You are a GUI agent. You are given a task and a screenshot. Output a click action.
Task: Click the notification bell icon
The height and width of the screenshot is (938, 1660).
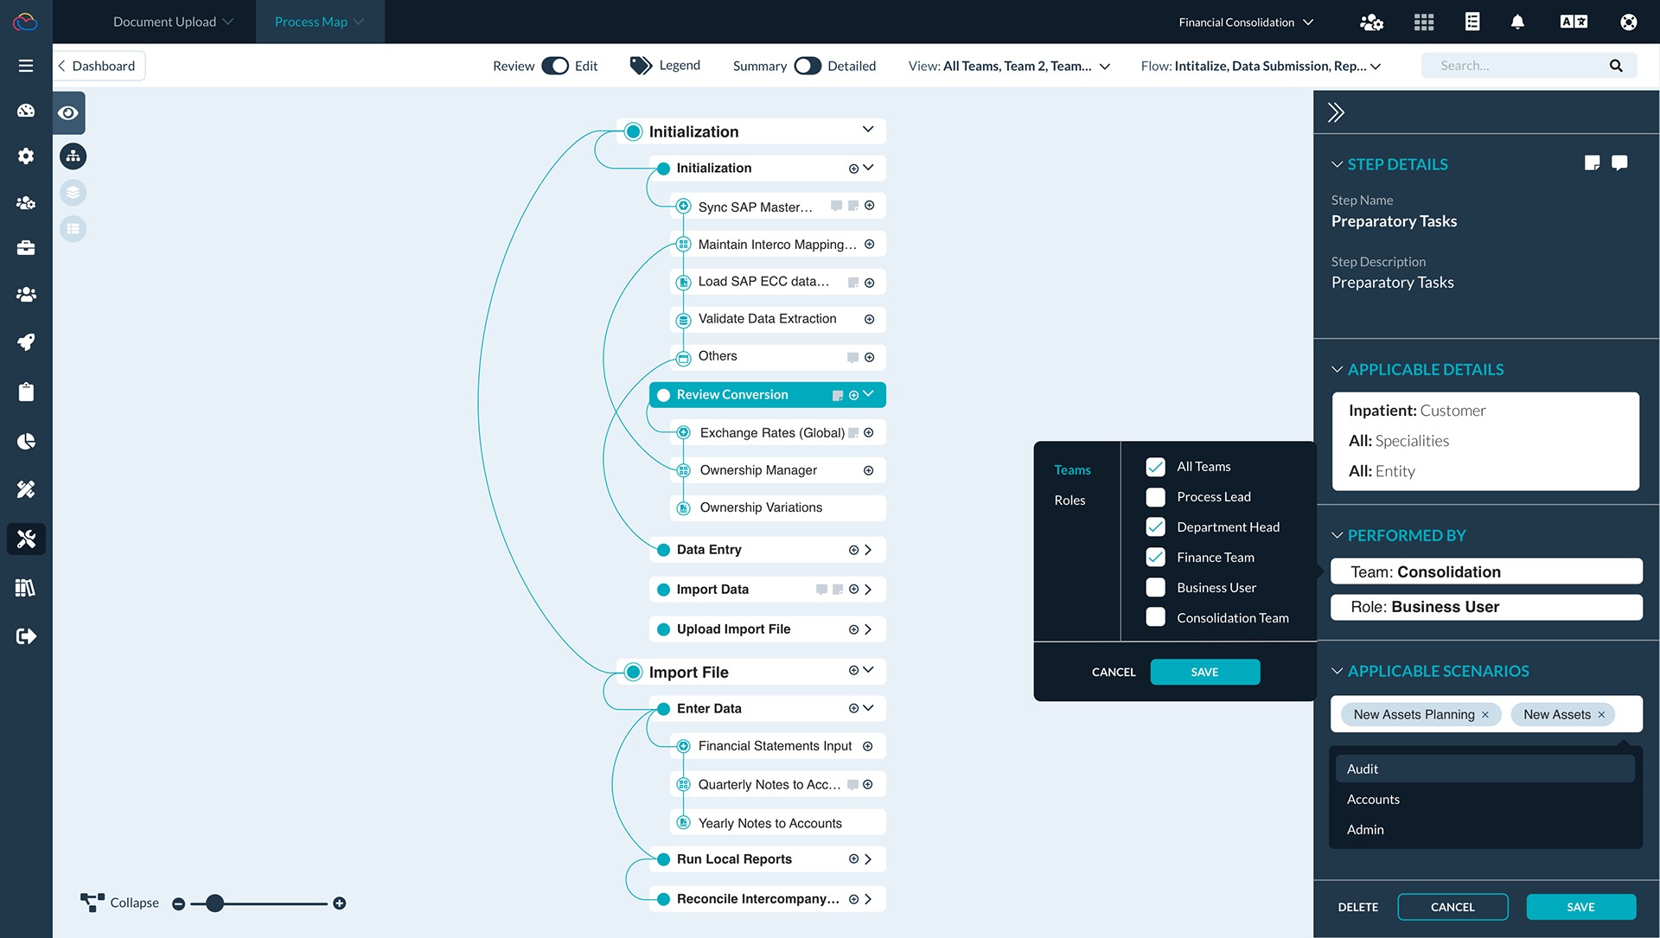click(x=1517, y=22)
